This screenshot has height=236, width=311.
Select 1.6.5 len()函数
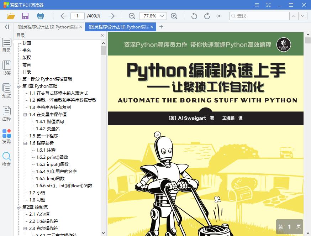50,179
